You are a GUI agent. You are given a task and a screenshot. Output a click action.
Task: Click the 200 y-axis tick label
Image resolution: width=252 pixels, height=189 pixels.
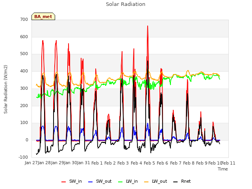pos(24,106)
